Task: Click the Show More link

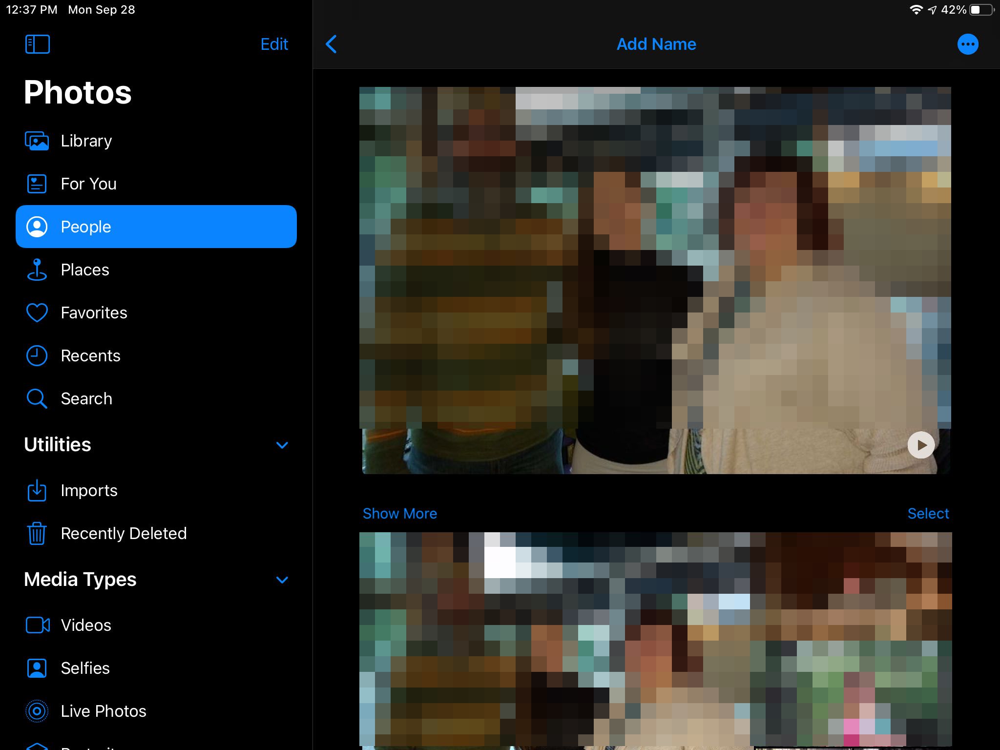Action: point(399,514)
